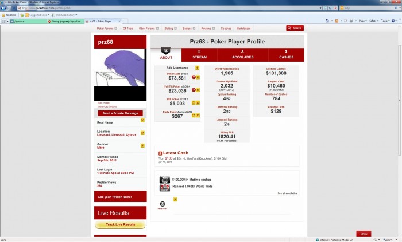Click the Full Tilt Poker question mark icon
The height and width of the screenshot is (242, 402).
pos(194,90)
